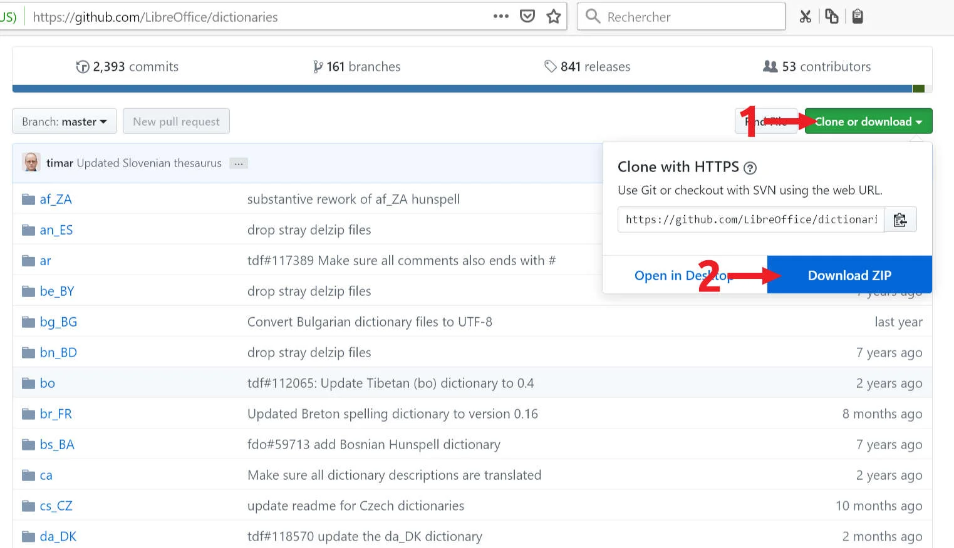This screenshot has height=548, width=954.
Task: Select the HTTPS clone URL text field
Action: (x=751, y=220)
